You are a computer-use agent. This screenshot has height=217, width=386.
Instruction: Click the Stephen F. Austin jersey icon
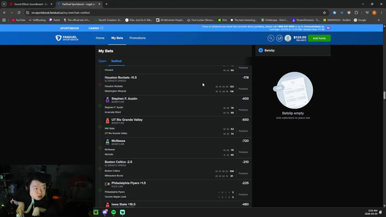[x=107, y=100]
